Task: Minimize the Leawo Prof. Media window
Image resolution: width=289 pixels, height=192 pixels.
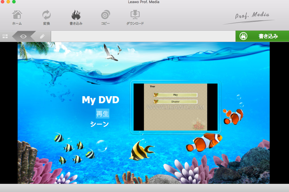Action: (x=8, y=2)
